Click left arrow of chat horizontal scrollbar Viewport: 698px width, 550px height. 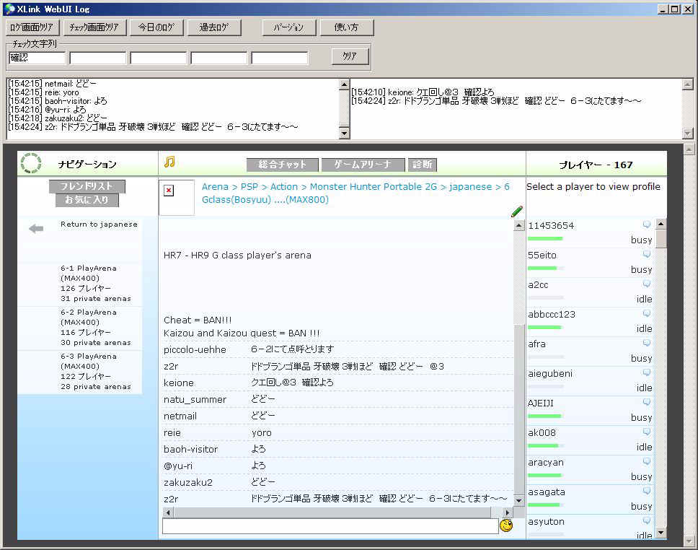point(168,512)
